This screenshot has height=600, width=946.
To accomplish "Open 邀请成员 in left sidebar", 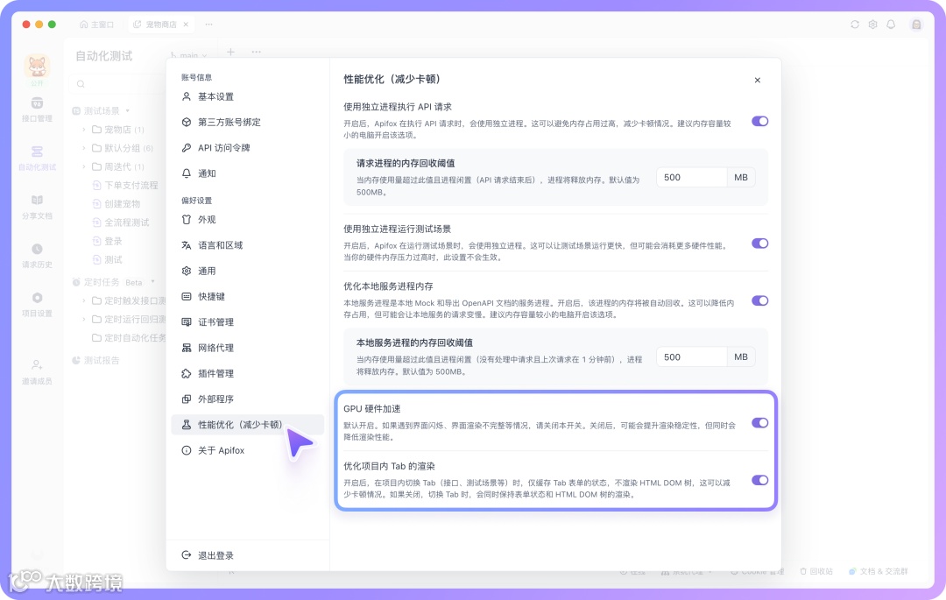I will click(x=37, y=372).
